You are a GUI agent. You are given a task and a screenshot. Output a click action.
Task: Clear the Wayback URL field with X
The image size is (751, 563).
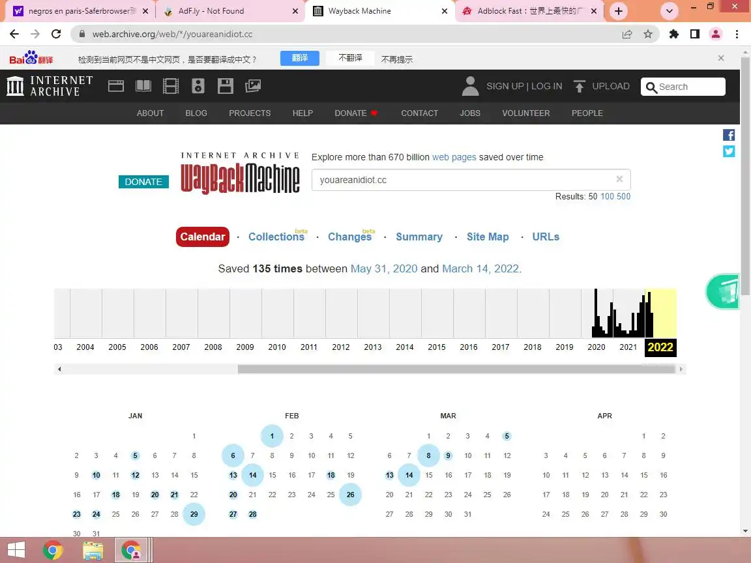(619, 179)
